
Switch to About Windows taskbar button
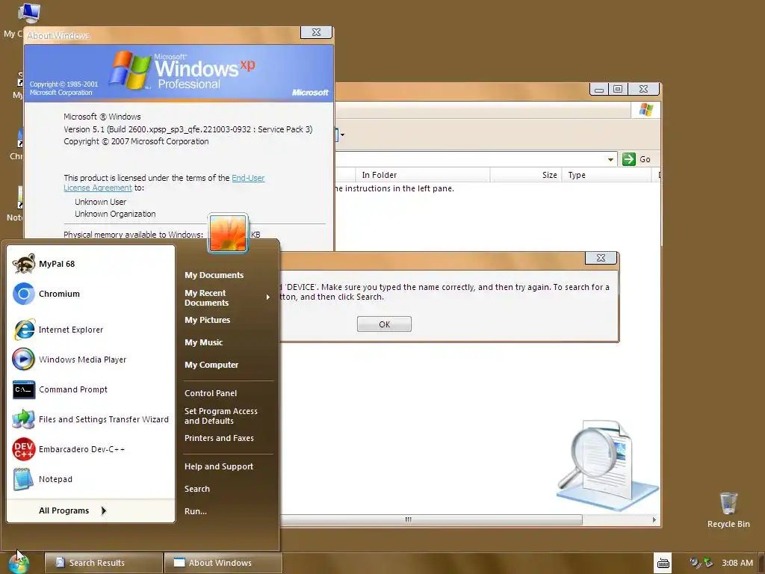pos(223,563)
